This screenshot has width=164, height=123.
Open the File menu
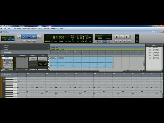tap(1, 28)
